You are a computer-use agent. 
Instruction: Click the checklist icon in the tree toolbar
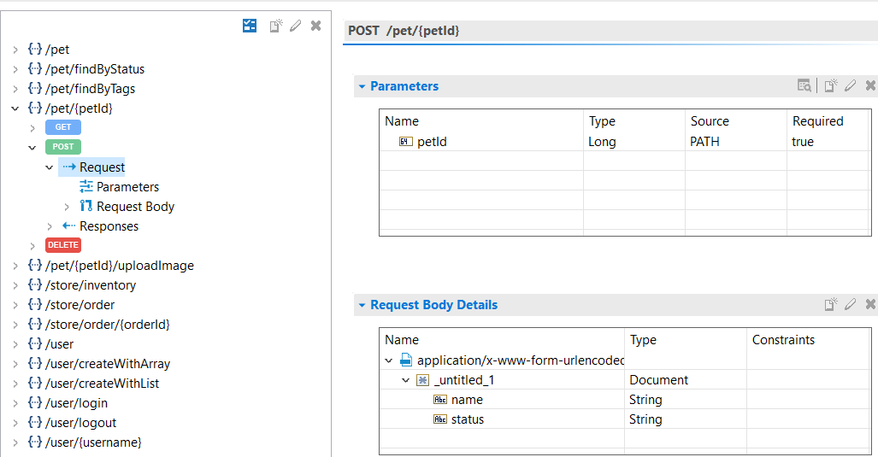(250, 26)
